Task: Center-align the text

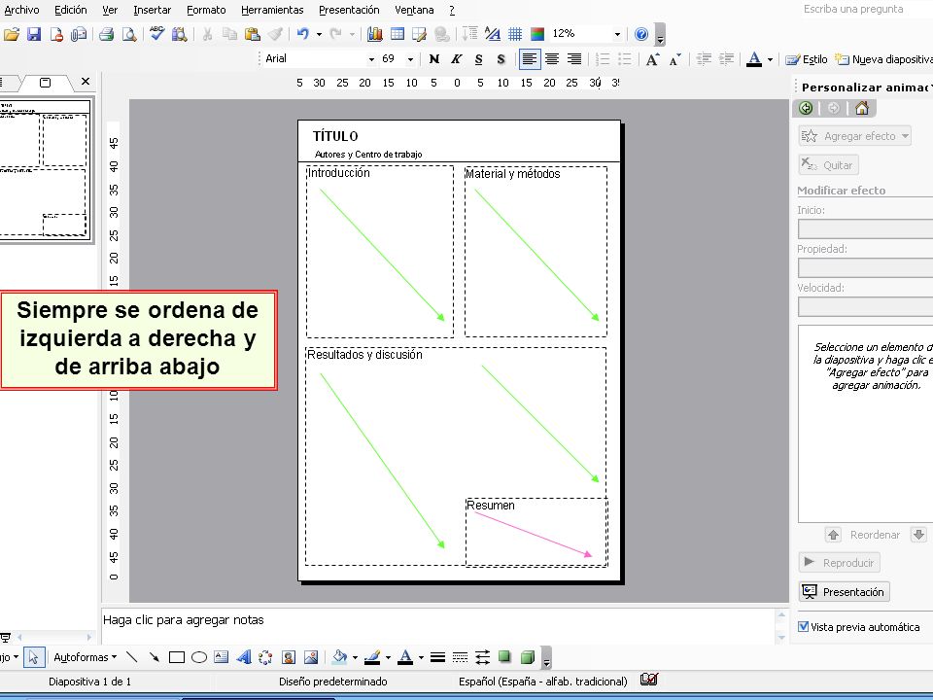Action: (552, 59)
